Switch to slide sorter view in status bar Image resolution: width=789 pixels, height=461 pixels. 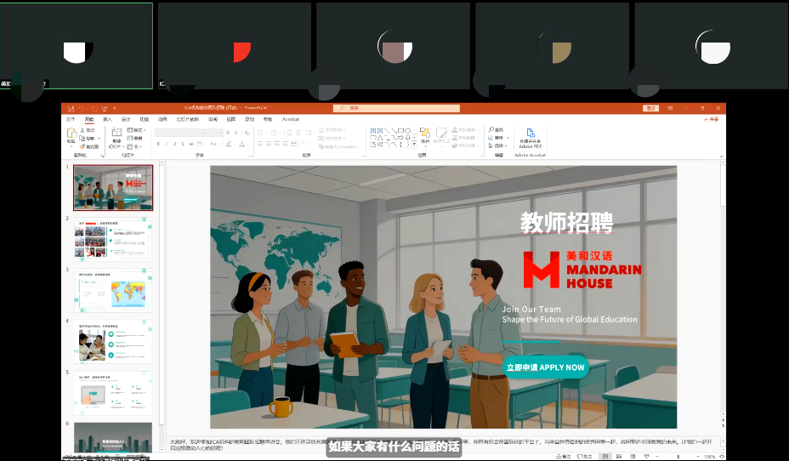[x=619, y=457]
